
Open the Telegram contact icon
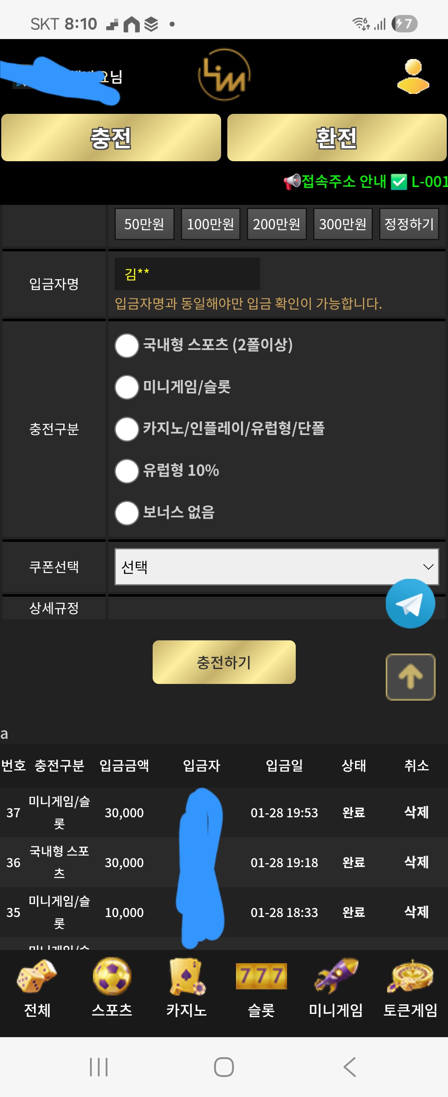pyautogui.click(x=409, y=603)
